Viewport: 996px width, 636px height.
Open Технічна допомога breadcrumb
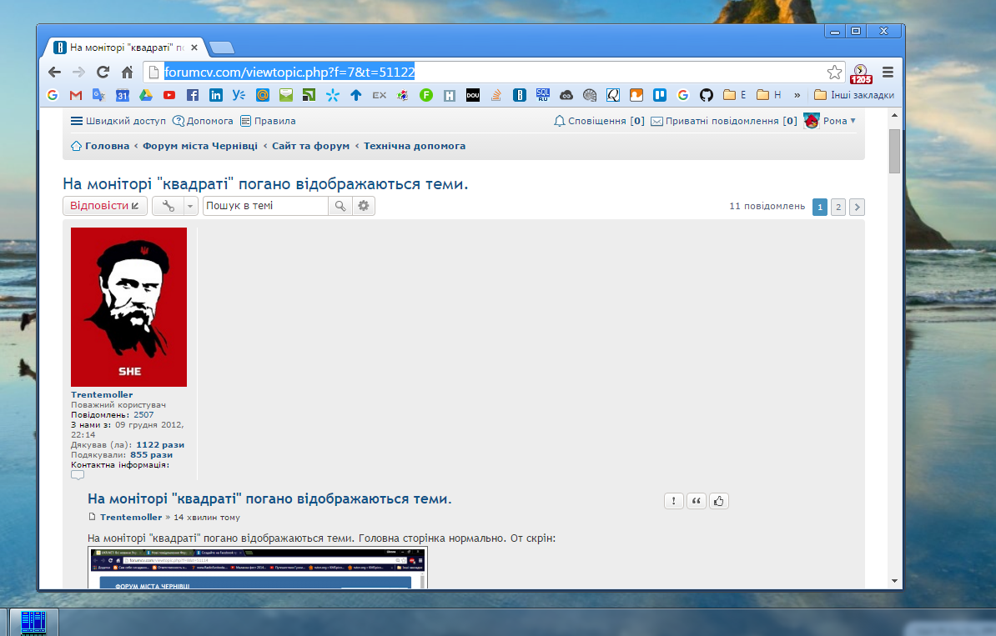click(x=414, y=146)
